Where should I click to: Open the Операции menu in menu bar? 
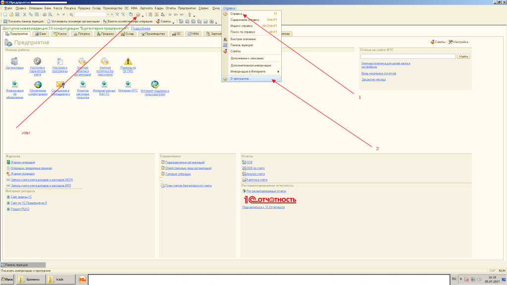[x=36, y=8]
